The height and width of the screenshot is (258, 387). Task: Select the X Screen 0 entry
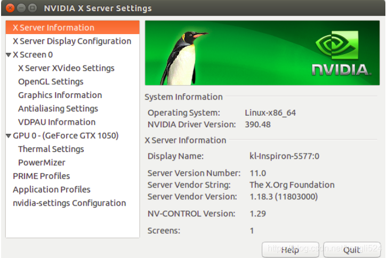pos(33,54)
